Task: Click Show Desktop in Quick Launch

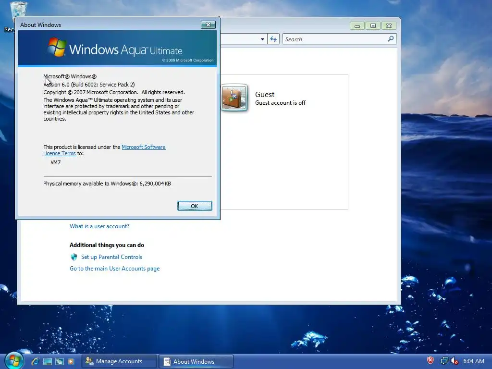Action: tap(48, 361)
